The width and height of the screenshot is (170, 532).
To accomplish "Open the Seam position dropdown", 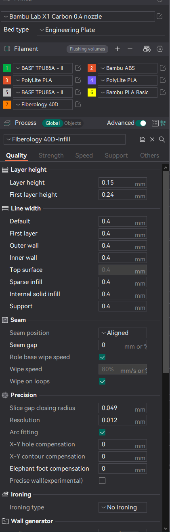I will coord(123,333).
